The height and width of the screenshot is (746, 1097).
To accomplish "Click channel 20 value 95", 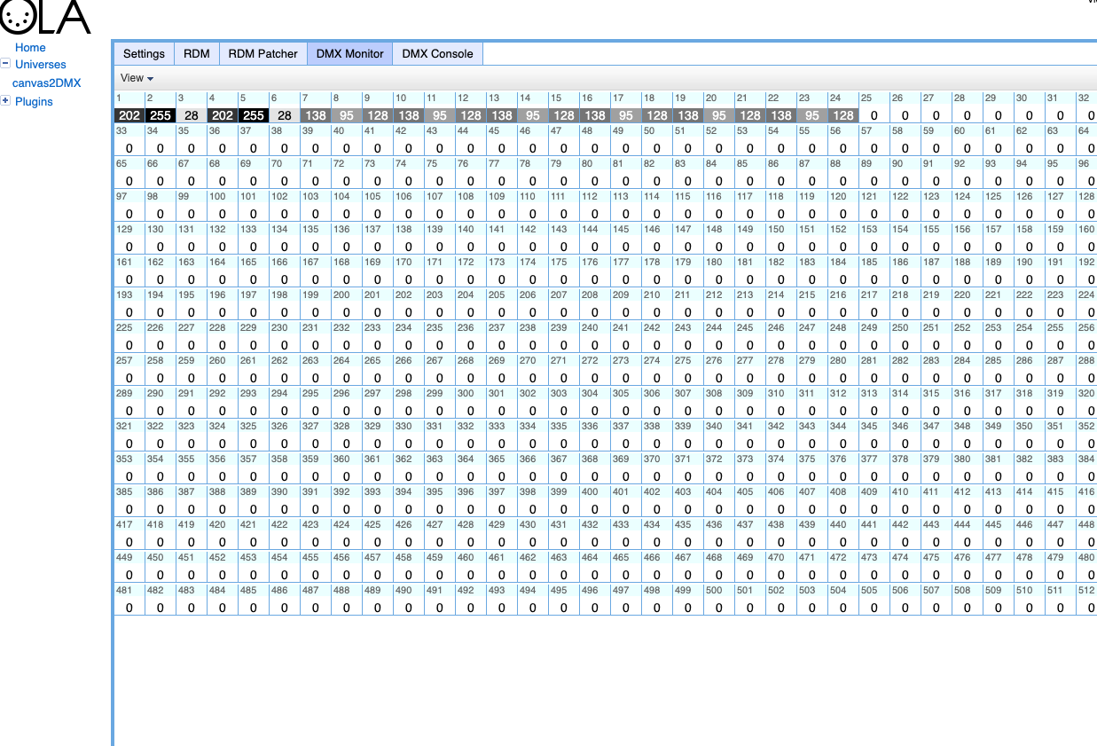I will [719, 115].
